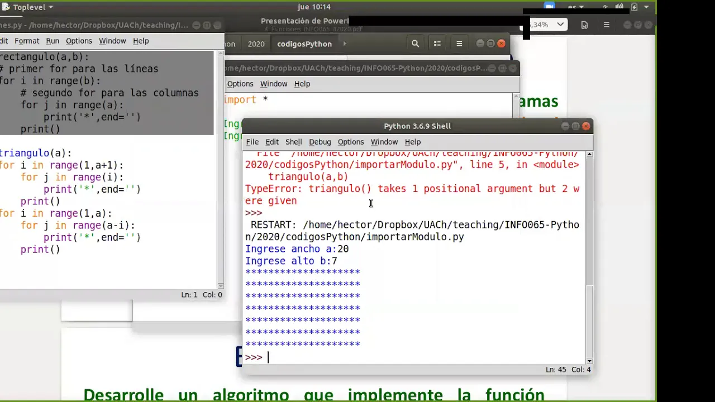
Task: Open Help menu in middle importarModulo window
Action: pyautogui.click(x=302, y=84)
